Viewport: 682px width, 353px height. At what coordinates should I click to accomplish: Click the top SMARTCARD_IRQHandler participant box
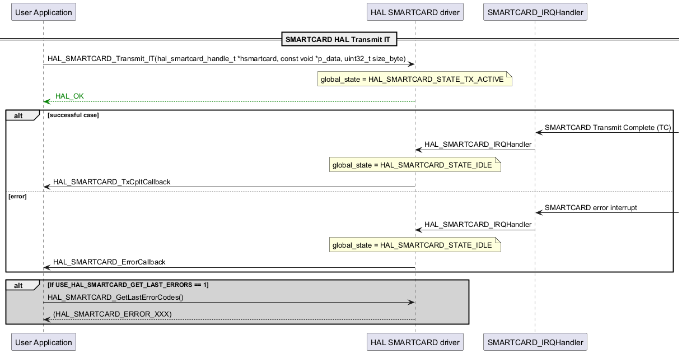coord(535,12)
